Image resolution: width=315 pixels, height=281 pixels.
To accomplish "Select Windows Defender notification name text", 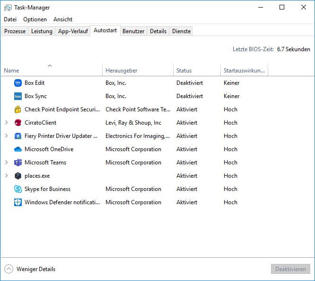I will tap(62, 202).
